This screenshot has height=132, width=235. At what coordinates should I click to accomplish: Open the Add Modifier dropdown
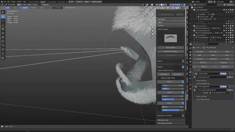pyautogui.click(x=213, y=70)
